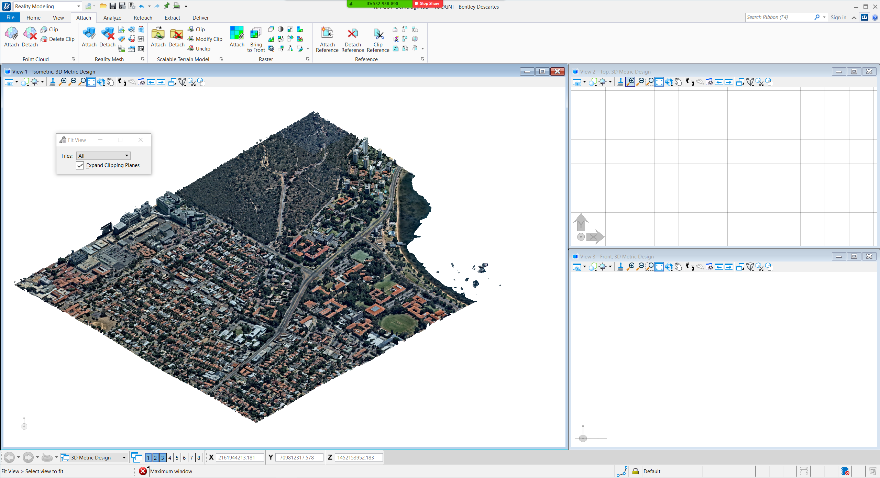The height and width of the screenshot is (478, 880).
Task: Toggle view 4 button in view groups
Action: click(170, 457)
